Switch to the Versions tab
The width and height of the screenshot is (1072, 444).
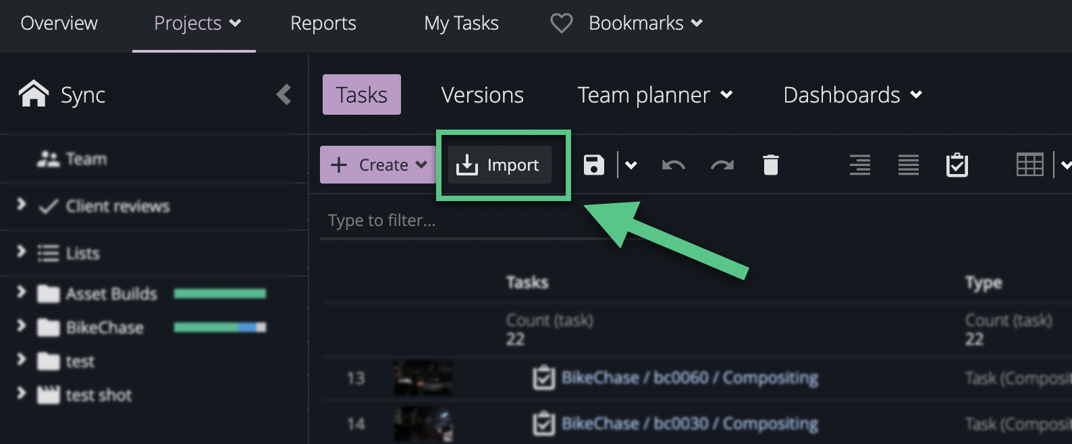point(482,95)
